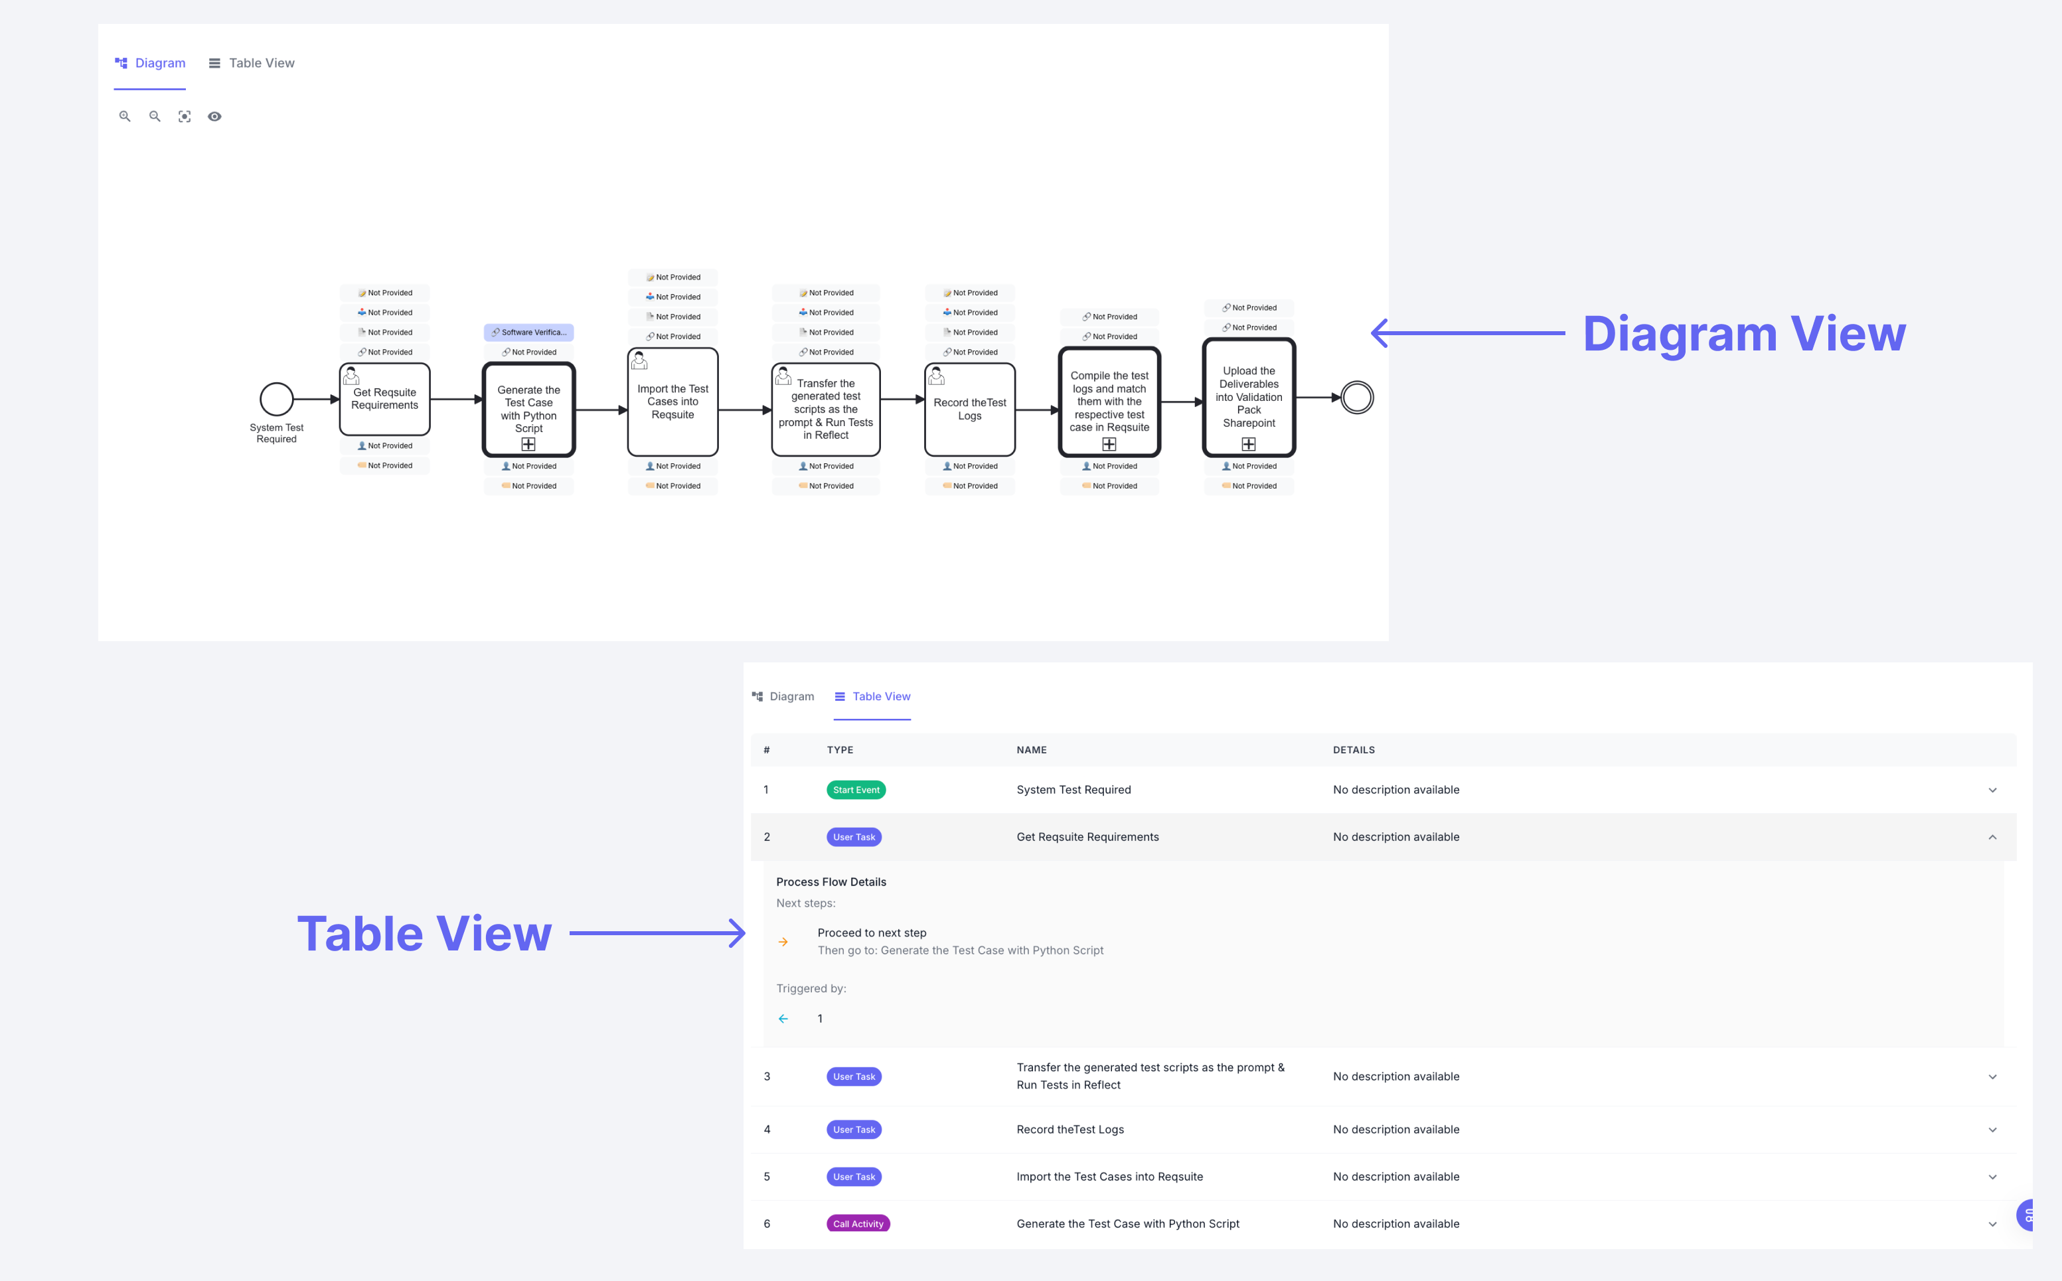Expand the subprocess plus icon on Generate Test Case node
2062x1281 pixels.
[x=528, y=443]
